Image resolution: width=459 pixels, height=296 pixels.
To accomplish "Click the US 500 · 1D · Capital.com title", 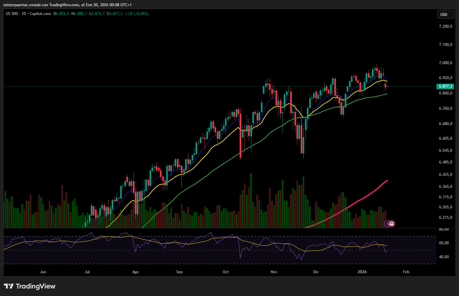I will [x=28, y=14].
